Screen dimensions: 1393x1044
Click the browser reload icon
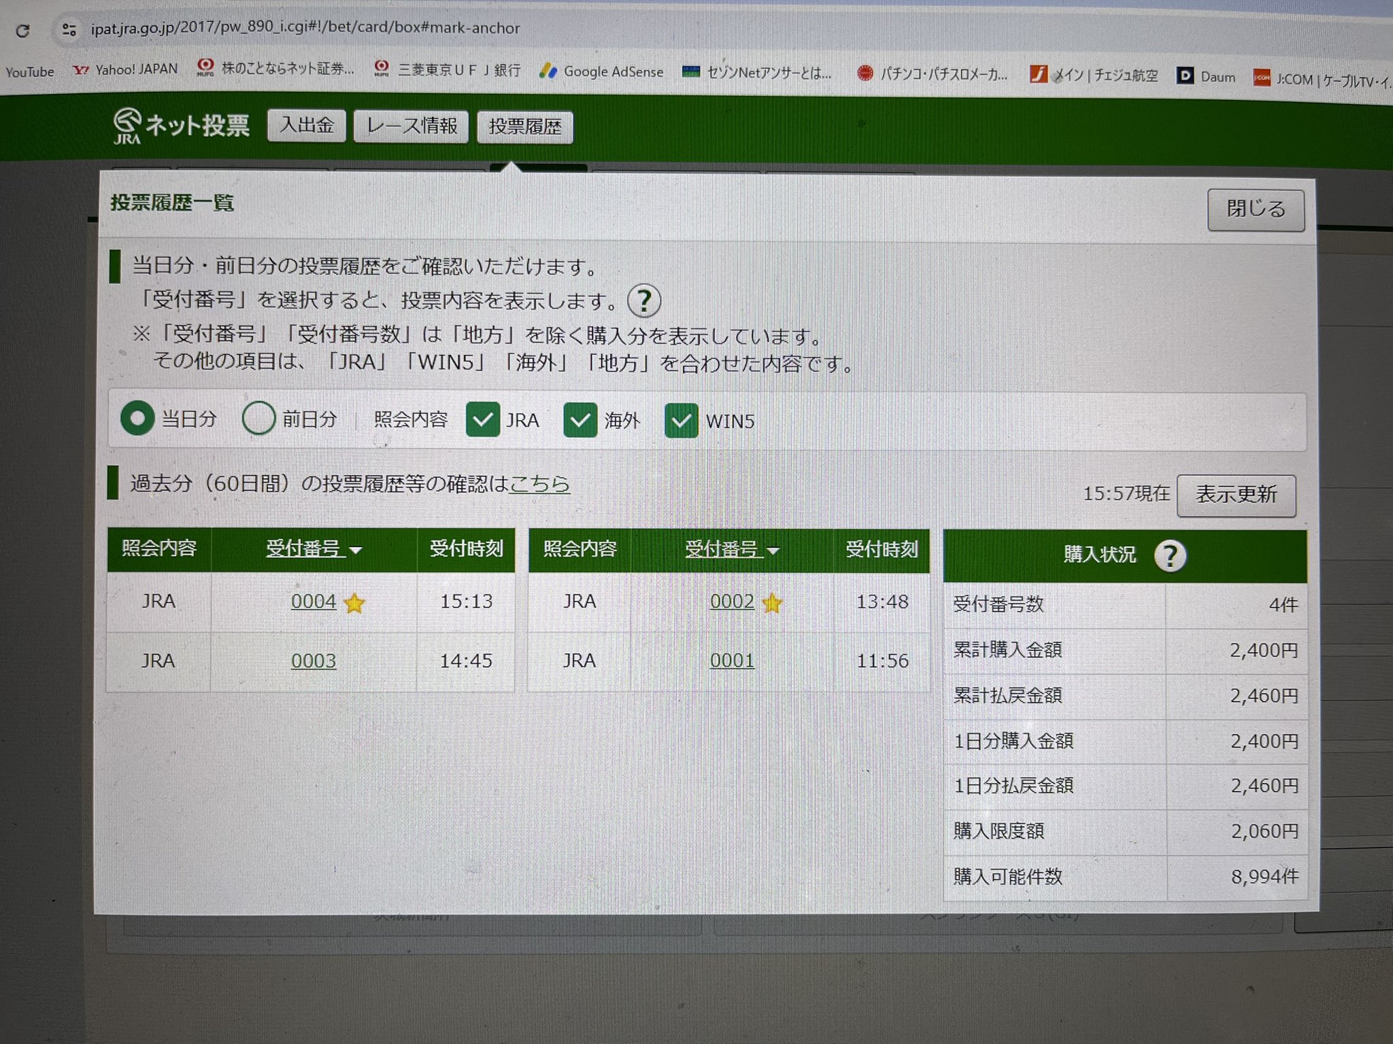pyautogui.click(x=22, y=31)
